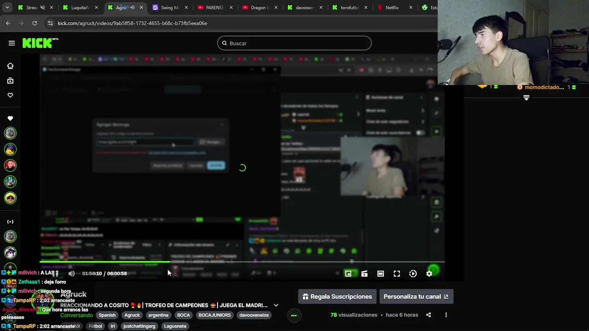This screenshot has height=331, width=589.
Task: Toggle the mini player green icon
Action: 348,274
